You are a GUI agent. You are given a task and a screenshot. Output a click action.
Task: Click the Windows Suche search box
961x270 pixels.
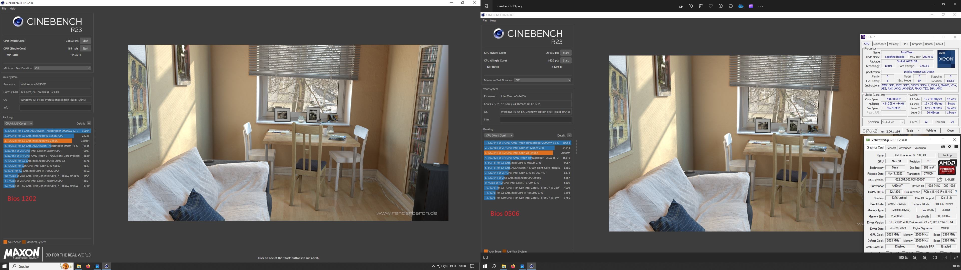[41, 266]
